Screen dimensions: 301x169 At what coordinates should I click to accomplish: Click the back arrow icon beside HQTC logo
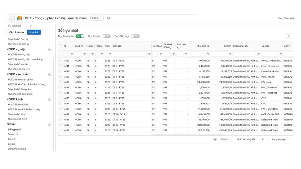(11, 18)
